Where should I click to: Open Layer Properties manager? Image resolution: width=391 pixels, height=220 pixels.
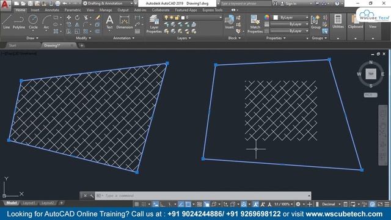154,24
